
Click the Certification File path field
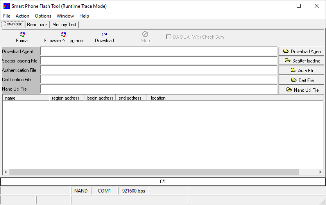pos(159,79)
